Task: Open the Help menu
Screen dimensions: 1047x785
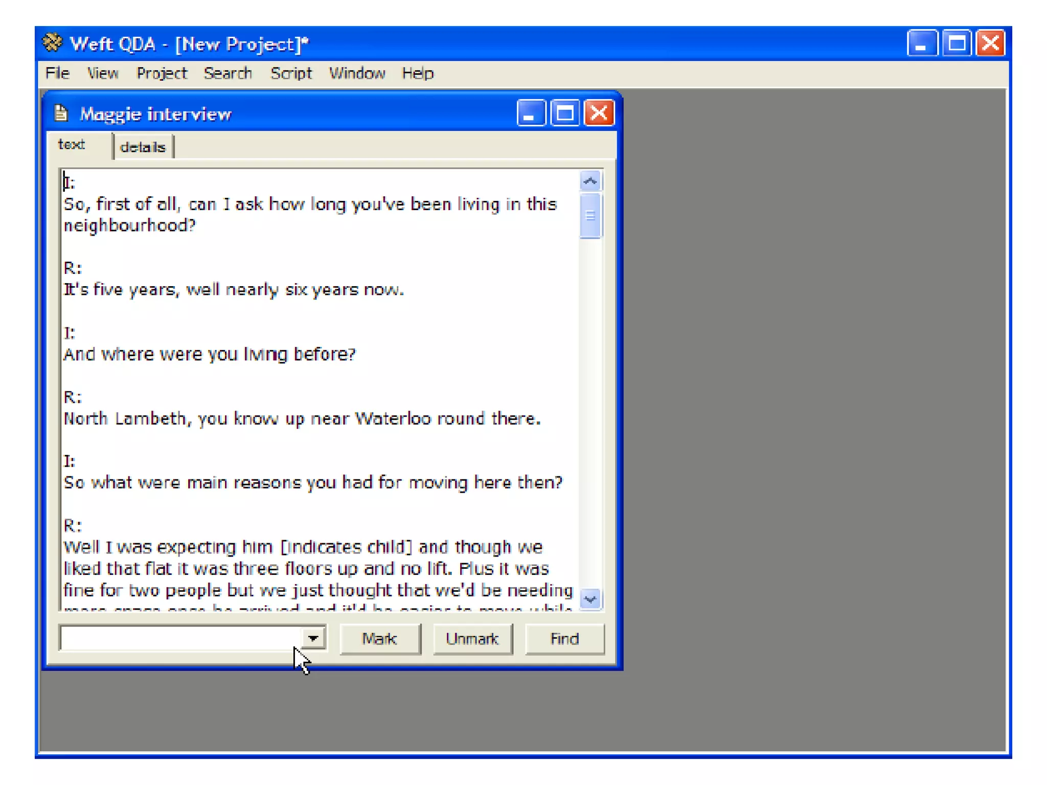Action: pyautogui.click(x=418, y=73)
